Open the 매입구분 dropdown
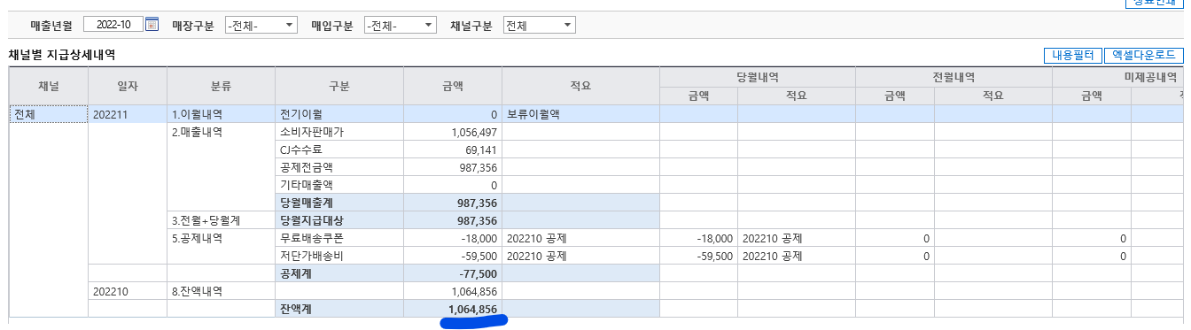1191x330 pixels. pyautogui.click(x=401, y=25)
